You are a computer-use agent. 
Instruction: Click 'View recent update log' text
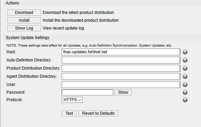tap(63, 28)
